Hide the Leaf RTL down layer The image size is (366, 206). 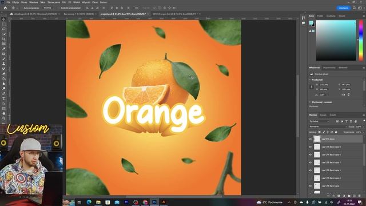tap(311, 139)
